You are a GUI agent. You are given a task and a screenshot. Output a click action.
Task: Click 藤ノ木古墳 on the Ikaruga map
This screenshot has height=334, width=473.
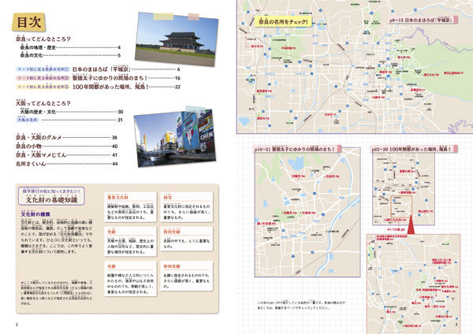[x=266, y=224]
